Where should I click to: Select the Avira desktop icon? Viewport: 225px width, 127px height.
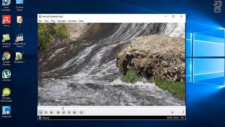(6, 21)
